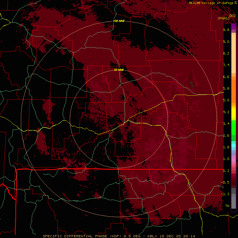The image size is (238, 238).
Task: Click the 9.8 value on the color scale
Action: [x=226, y=30]
